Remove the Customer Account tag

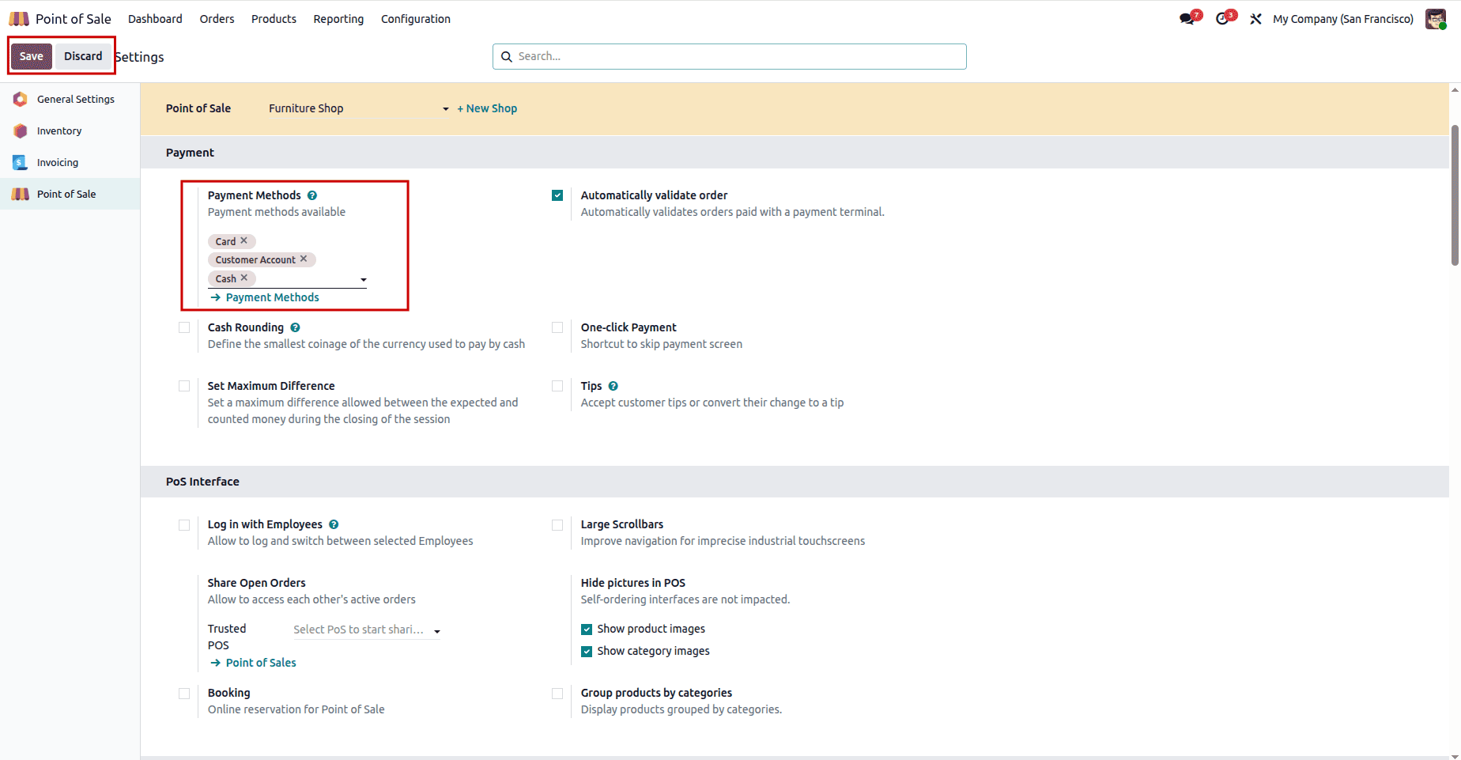coord(304,259)
